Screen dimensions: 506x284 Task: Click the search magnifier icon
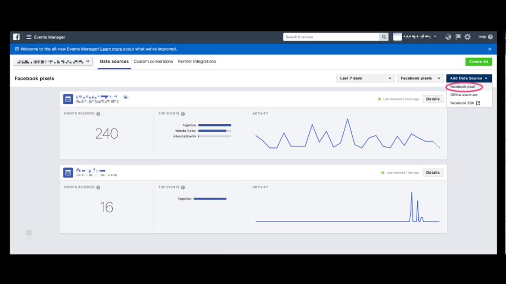tap(384, 37)
